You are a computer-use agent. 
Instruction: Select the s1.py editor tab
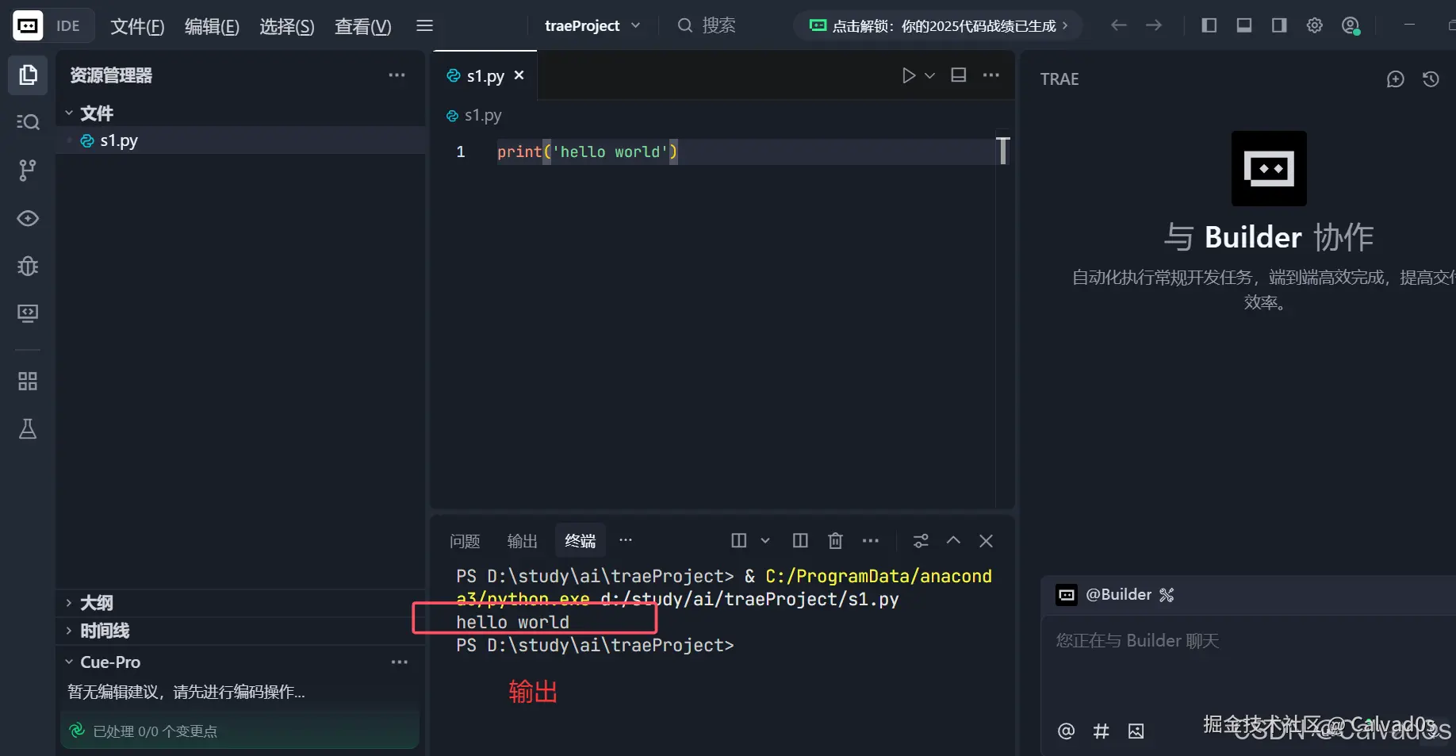tap(485, 75)
